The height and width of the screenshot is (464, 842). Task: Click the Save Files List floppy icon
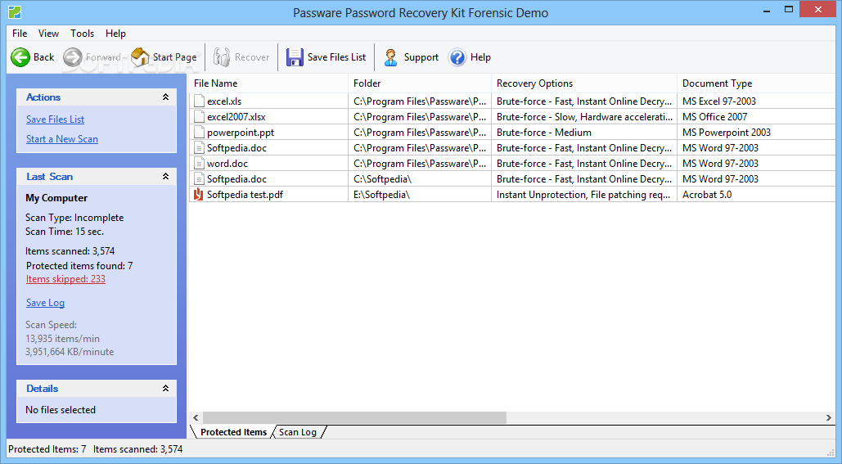295,57
